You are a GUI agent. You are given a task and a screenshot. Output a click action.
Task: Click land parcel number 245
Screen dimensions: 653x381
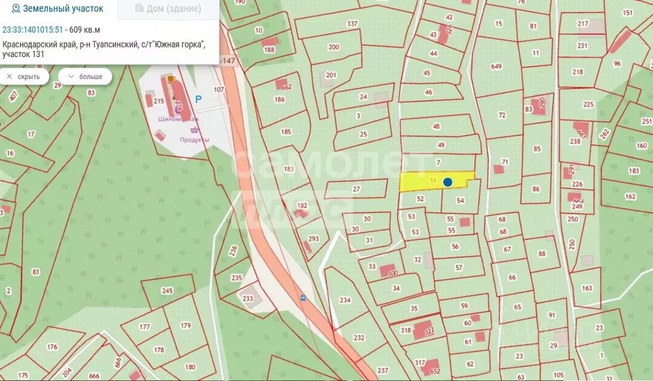[x=167, y=291]
